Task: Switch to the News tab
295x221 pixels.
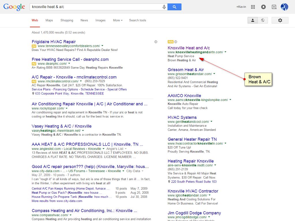Action: click(x=84, y=20)
